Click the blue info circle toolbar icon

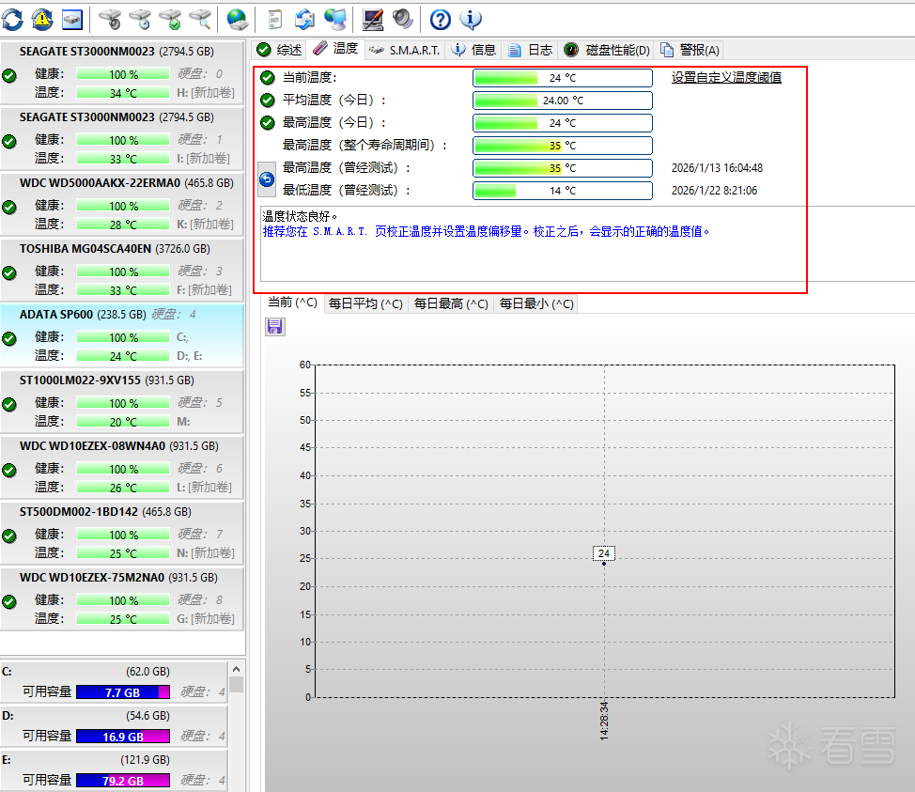(x=471, y=18)
